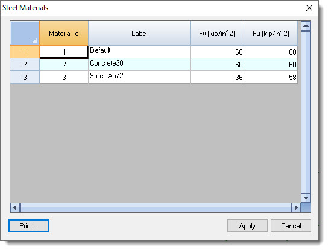The height and width of the screenshot is (250, 328).
Task: Select the Material Id column header
Action: click(64, 33)
